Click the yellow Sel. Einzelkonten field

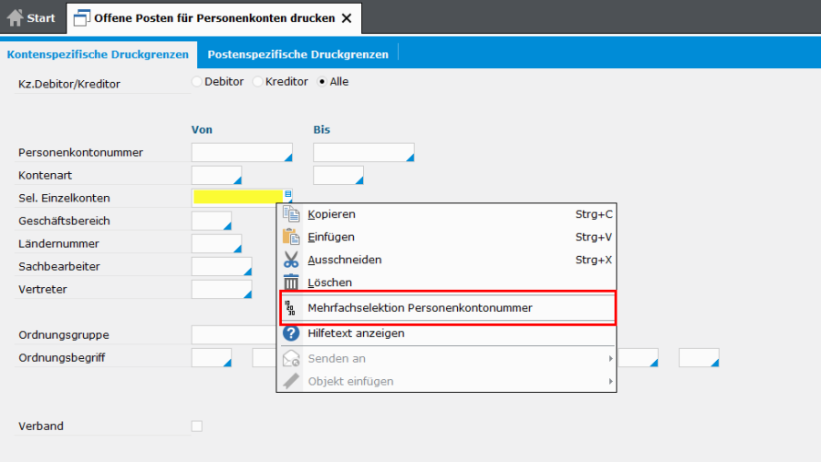[x=238, y=197]
